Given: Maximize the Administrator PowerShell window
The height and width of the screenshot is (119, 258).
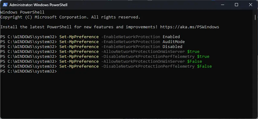Looking at the screenshot, I should [236, 5].
